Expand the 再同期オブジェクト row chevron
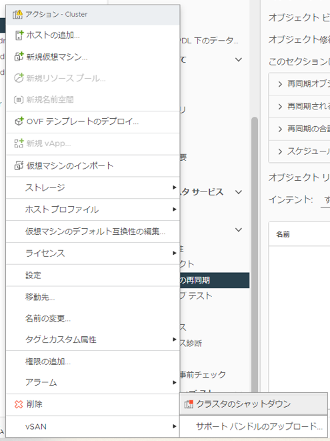This screenshot has width=330, height=441. 280,84
